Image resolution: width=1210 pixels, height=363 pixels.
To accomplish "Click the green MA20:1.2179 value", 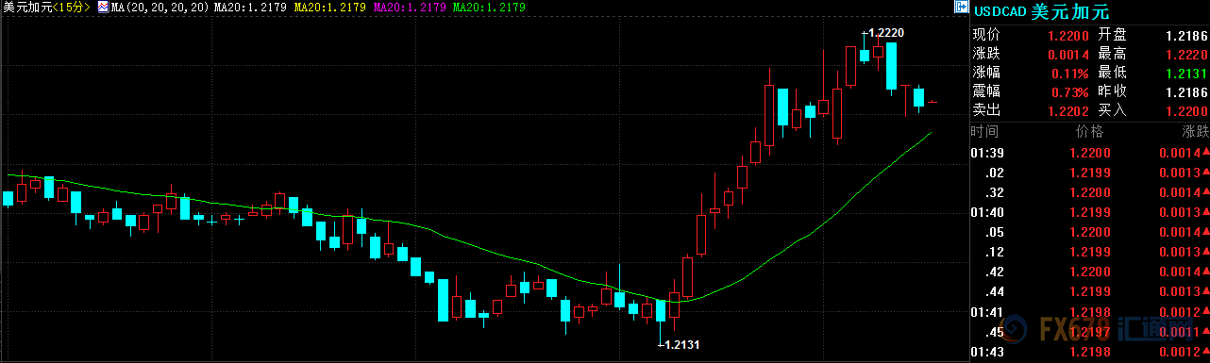I will click(489, 7).
